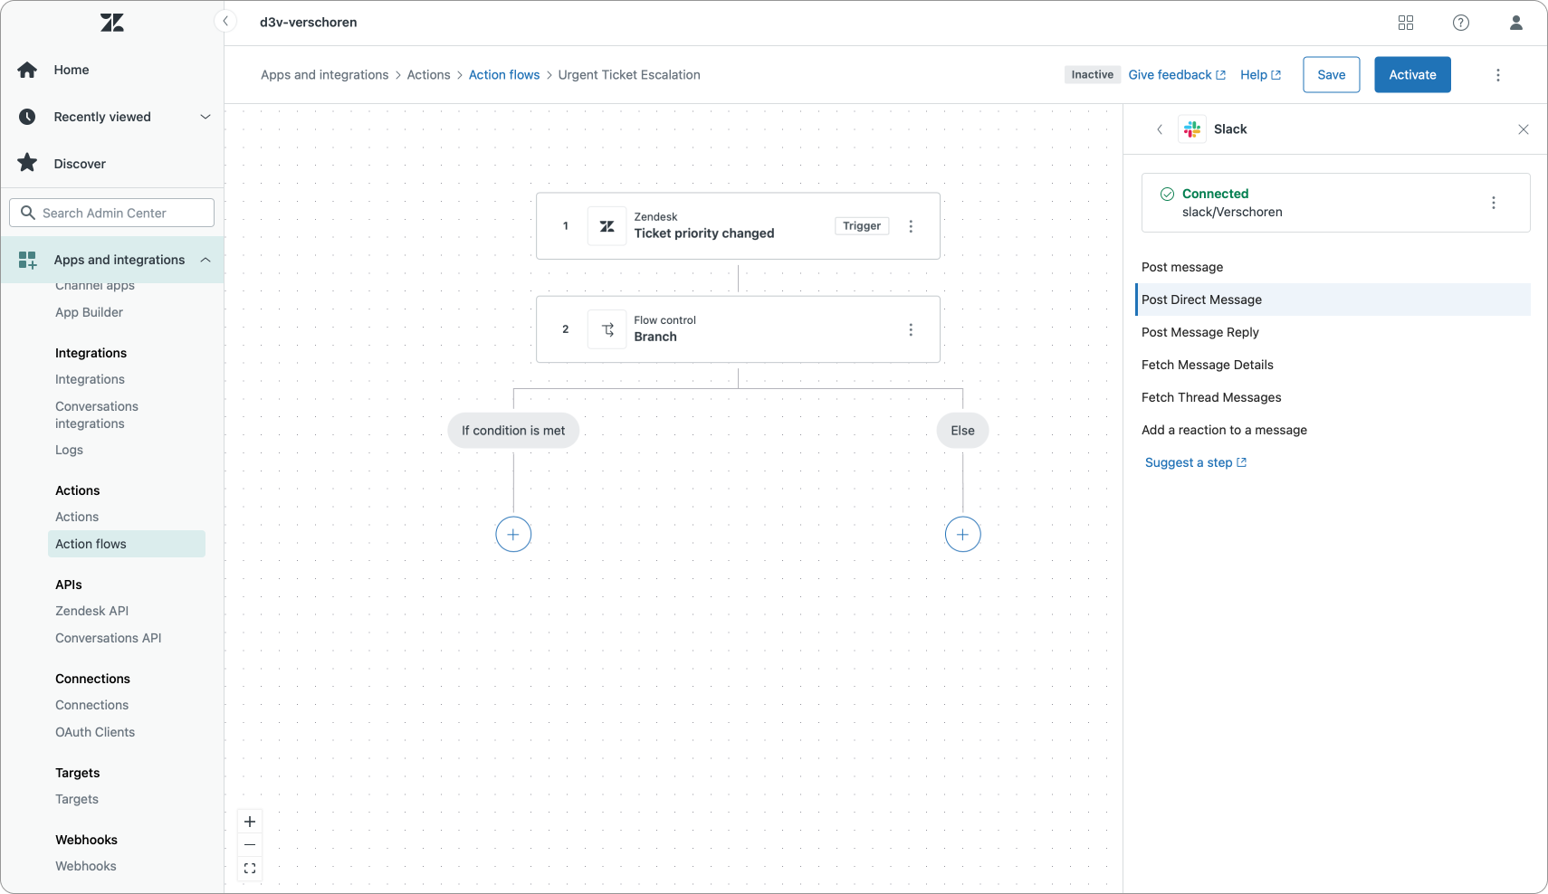Collapse the Apps and integrations section
Image resolution: width=1548 pixels, height=894 pixels.
coord(205,260)
